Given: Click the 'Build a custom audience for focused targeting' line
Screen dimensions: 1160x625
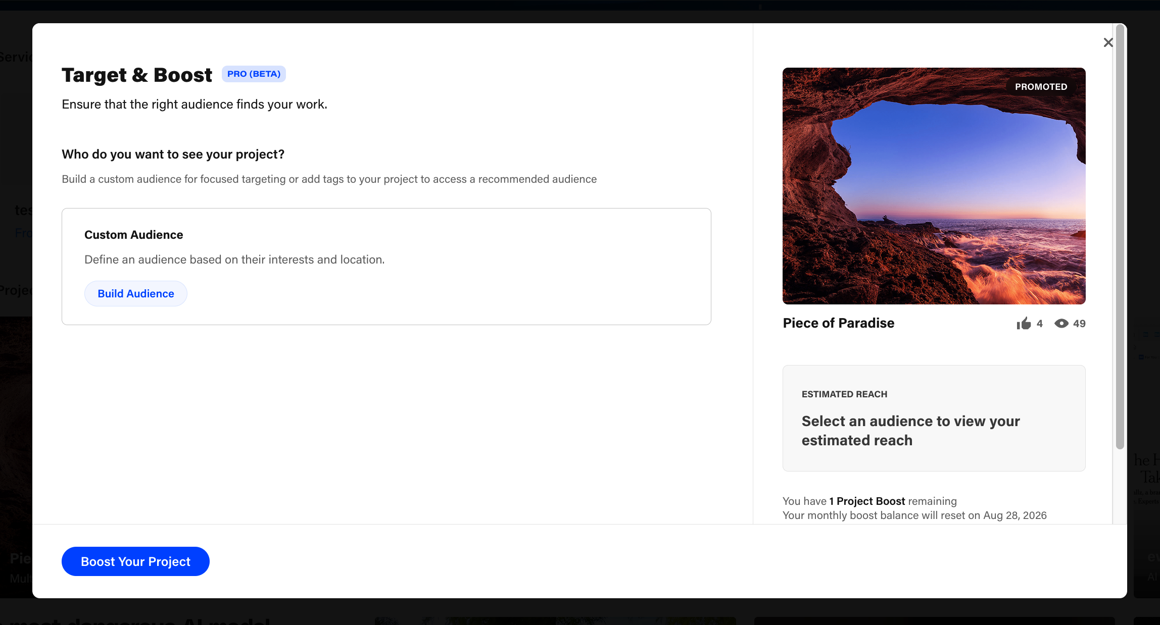Looking at the screenshot, I should point(329,179).
